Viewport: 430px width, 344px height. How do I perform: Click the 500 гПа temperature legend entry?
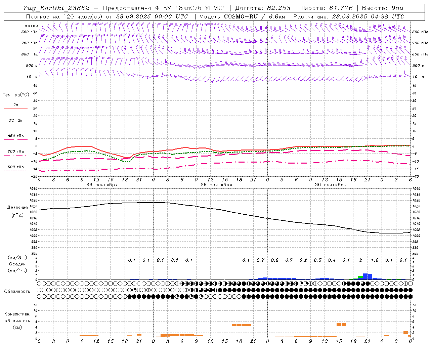click(15, 167)
